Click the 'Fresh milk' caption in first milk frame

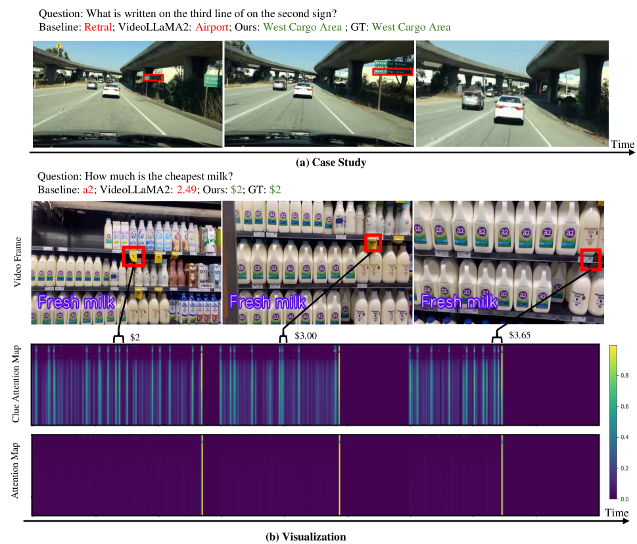click(x=76, y=302)
